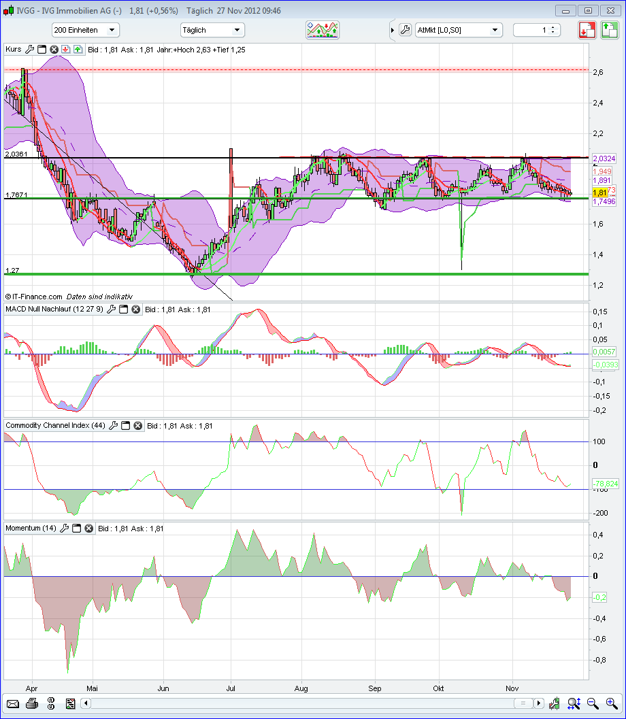Expand the toolbar arrow left of the wrench
This screenshot has height=719, width=626.
pos(392,30)
